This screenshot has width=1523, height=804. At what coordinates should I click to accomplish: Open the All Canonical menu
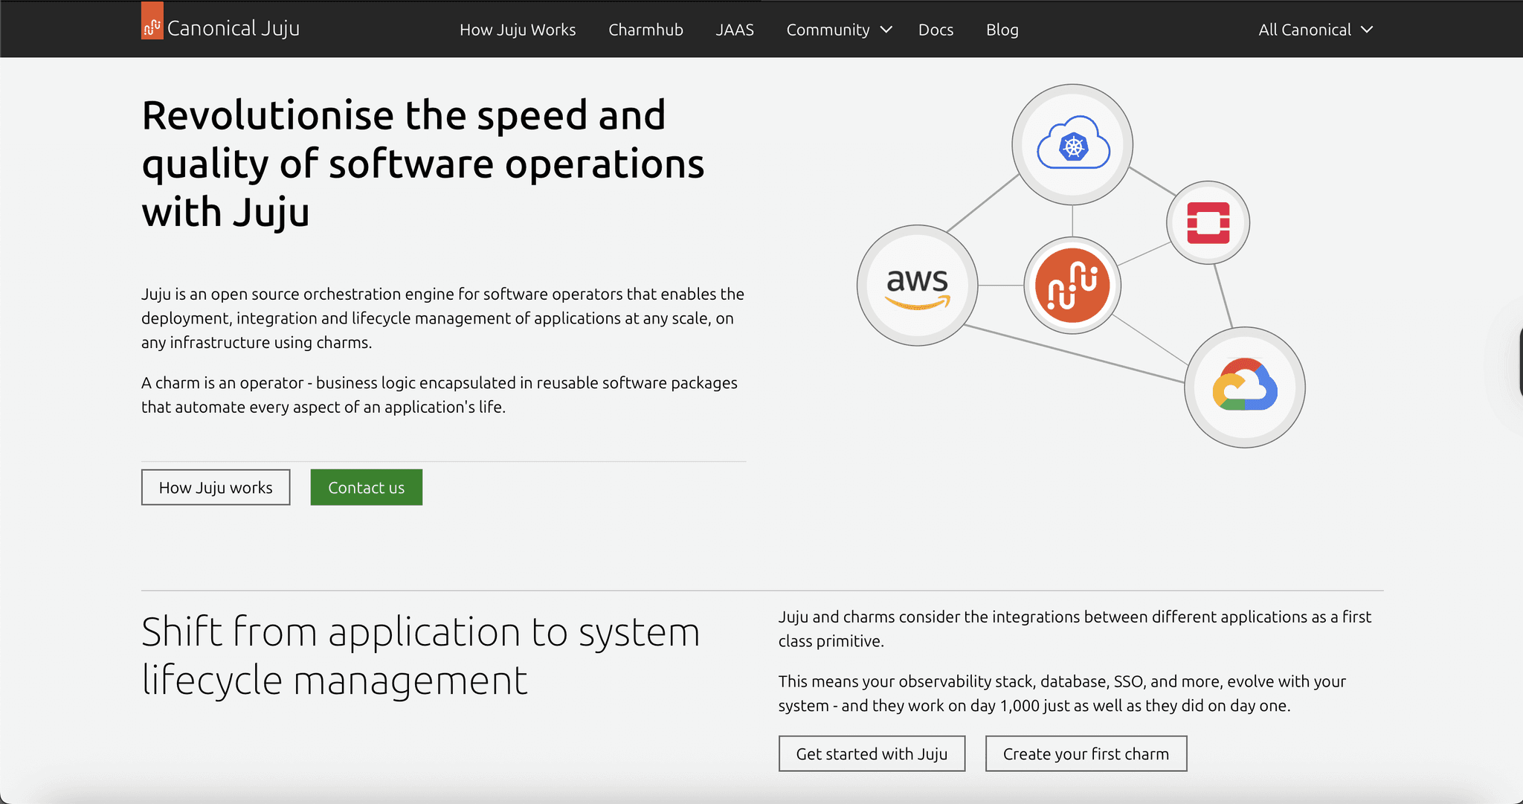pos(1304,30)
